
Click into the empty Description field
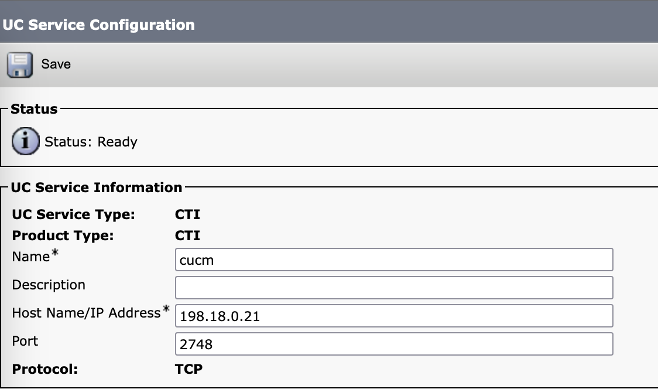(393, 288)
